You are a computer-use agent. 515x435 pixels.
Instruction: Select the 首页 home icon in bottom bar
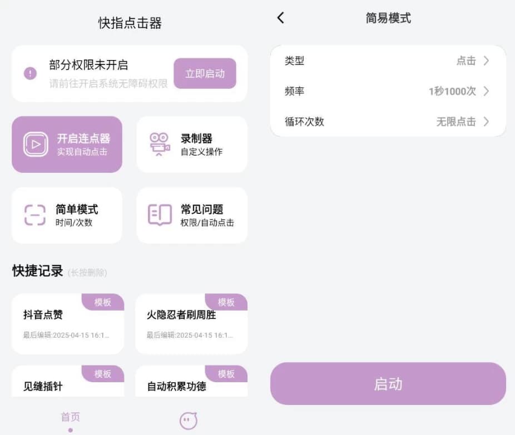point(70,417)
